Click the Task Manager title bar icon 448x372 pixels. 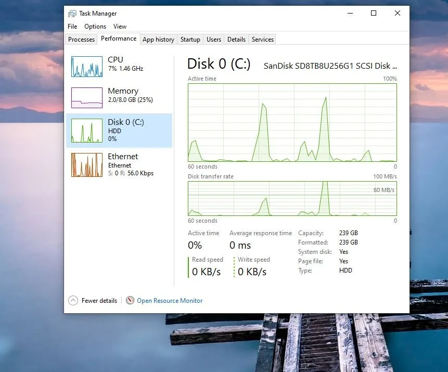coord(72,14)
